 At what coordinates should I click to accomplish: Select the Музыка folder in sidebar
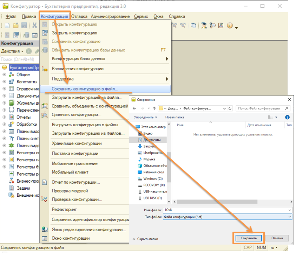click(x=149, y=159)
